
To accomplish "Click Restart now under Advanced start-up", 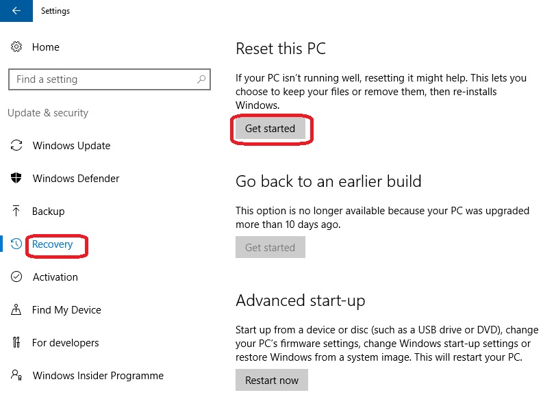I will [x=271, y=380].
